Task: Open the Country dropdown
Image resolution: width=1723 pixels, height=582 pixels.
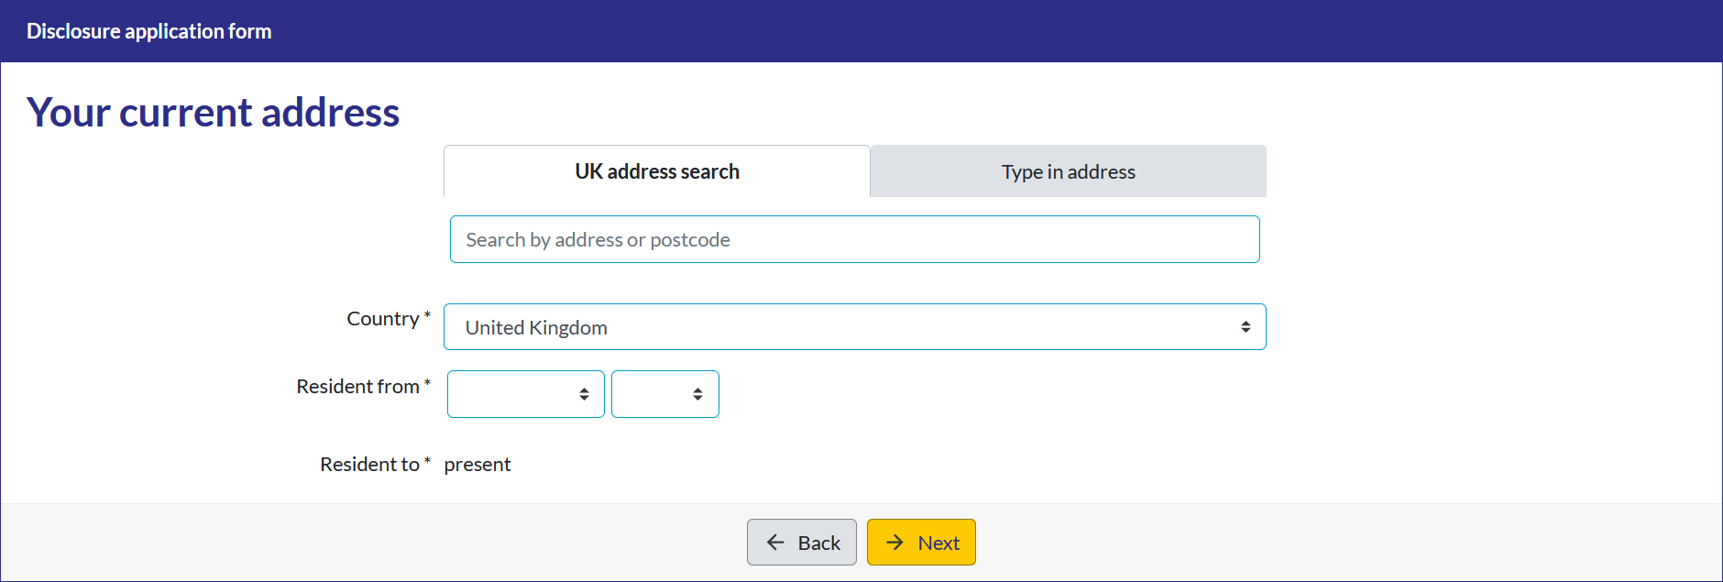Action: click(x=855, y=327)
